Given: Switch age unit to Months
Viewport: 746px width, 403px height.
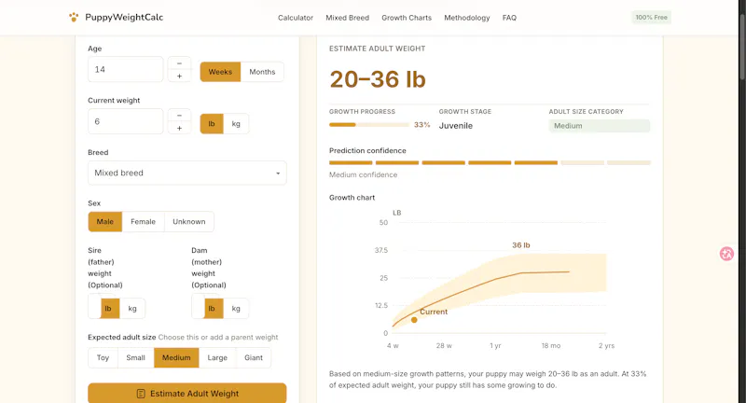Looking at the screenshot, I should click(x=262, y=72).
